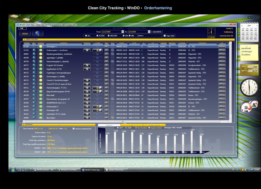Viewport: 261px width, 189px height.
Task: Select the HISTORY filter radio button
Action: 108,36
